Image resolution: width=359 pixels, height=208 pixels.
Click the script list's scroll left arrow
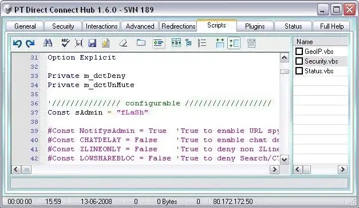pyautogui.click(x=298, y=170)
